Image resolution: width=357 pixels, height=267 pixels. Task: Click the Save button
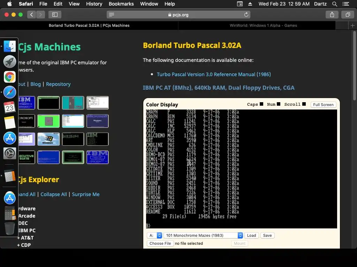pos(267,235)
